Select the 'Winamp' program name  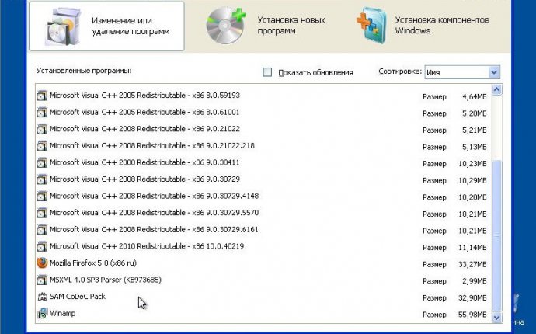click(63, 313)
